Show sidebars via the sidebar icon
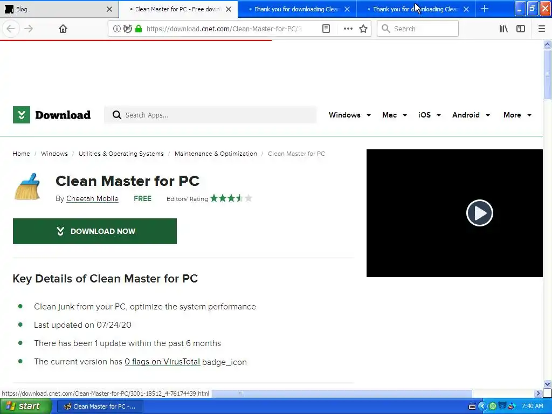552x414 pixels. point(521,29)
